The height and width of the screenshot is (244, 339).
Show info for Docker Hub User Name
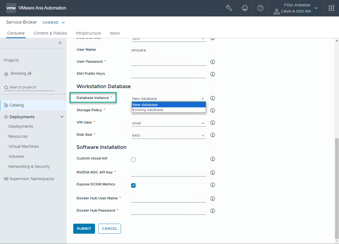[x=213, y=199]
